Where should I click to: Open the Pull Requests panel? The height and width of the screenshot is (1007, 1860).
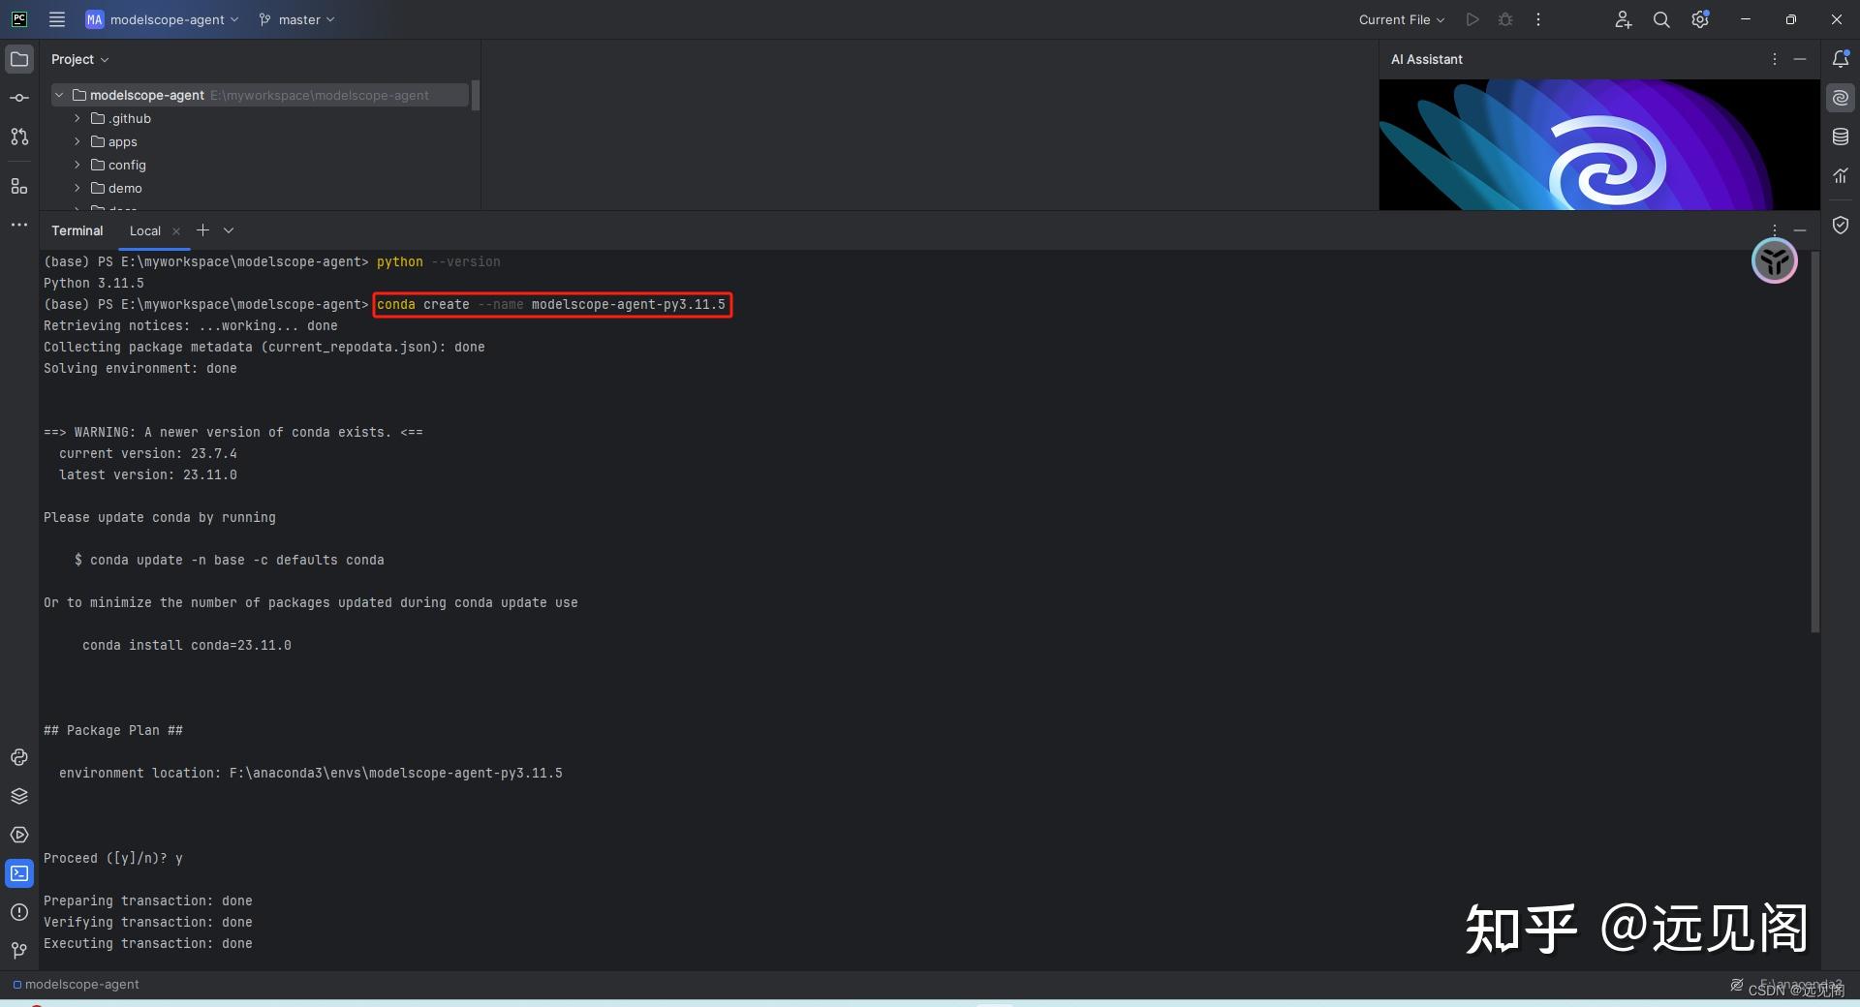click(19, 137)
